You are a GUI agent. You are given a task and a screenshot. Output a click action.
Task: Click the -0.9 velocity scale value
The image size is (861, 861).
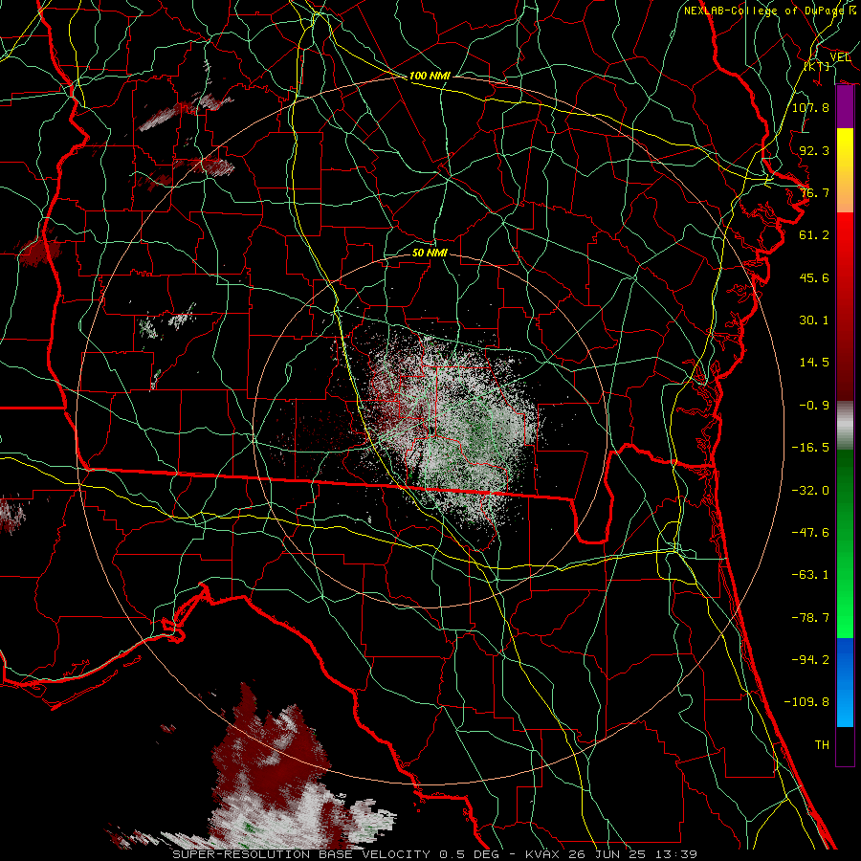[x=814, y=406]
